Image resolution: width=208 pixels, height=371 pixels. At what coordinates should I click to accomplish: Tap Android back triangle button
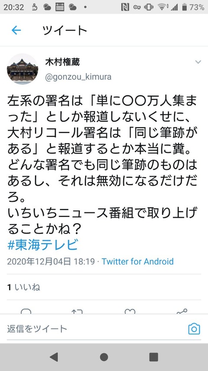tap(54, 357)
